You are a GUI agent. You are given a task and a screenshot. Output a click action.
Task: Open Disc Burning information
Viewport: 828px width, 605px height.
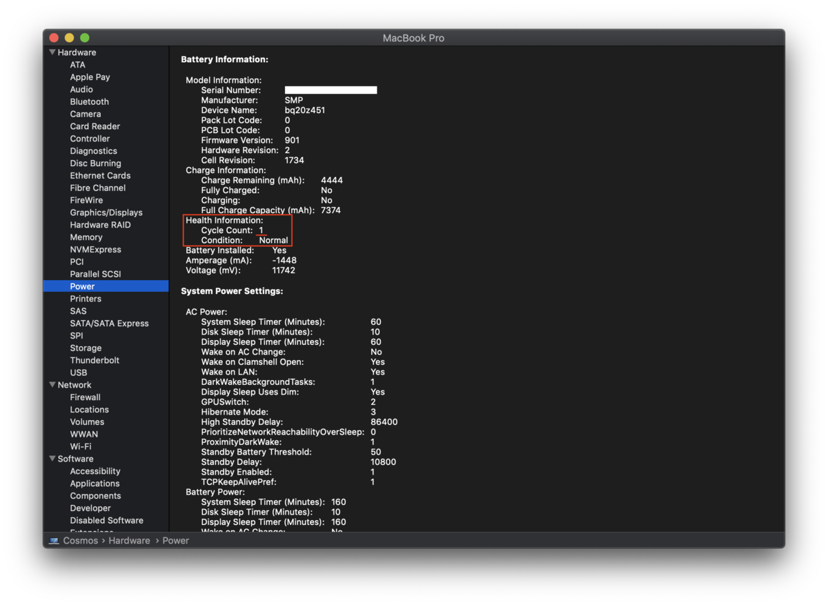pos(95,163)
